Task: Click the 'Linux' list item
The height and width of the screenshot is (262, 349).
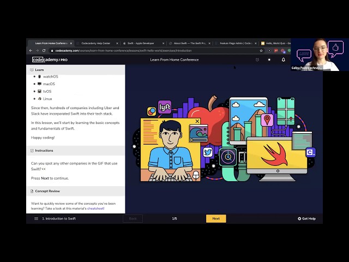Action: pos(47,99)
